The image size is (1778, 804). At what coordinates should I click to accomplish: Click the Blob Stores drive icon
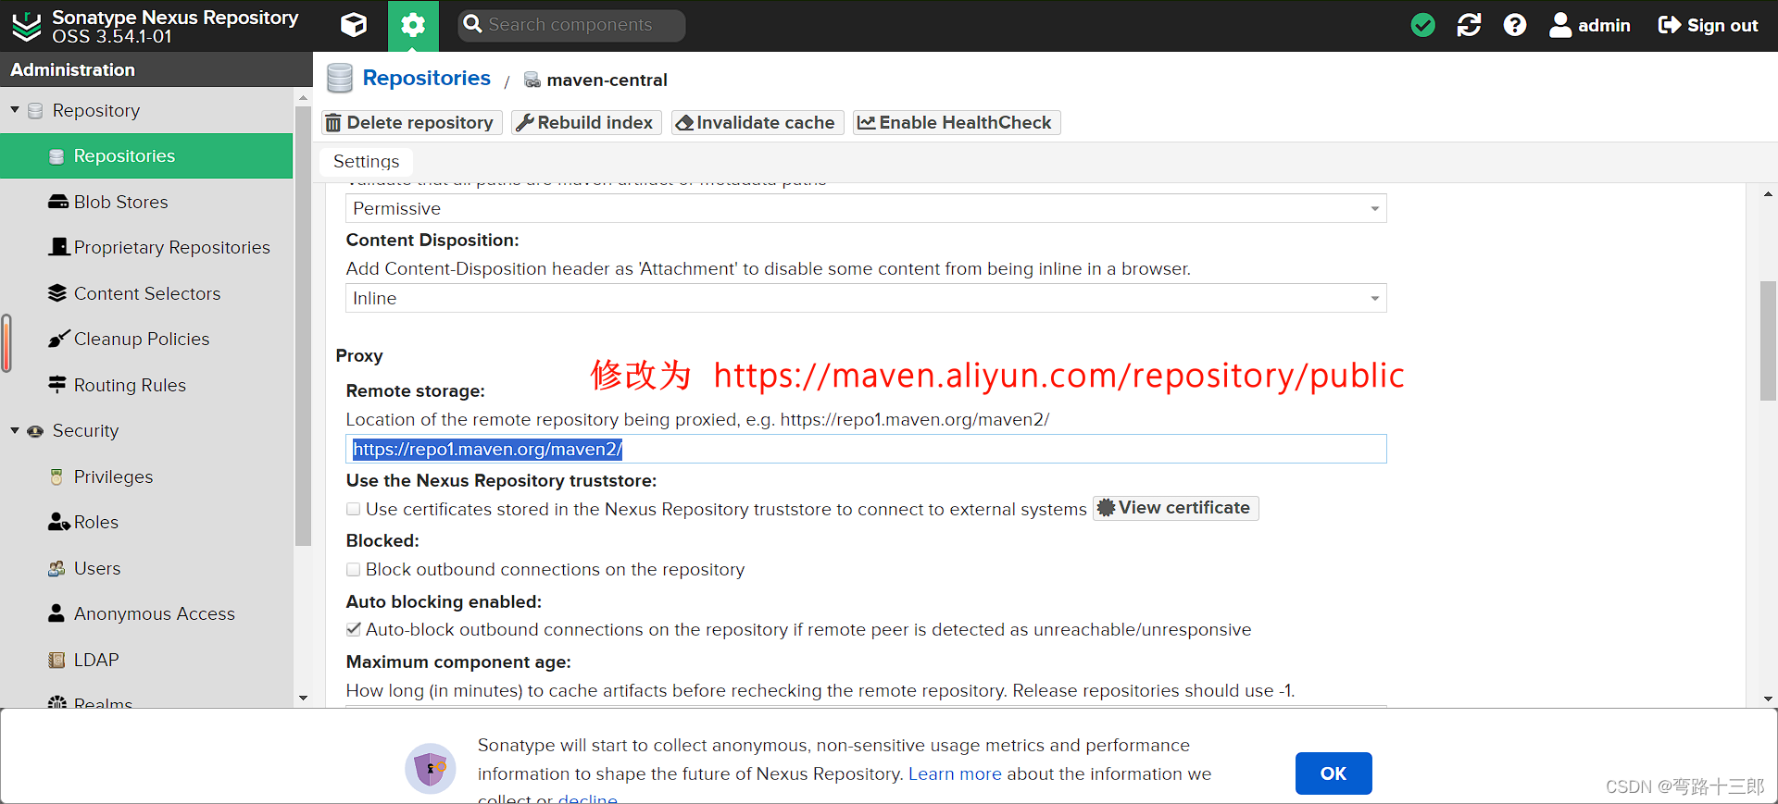tap(57, 202)
